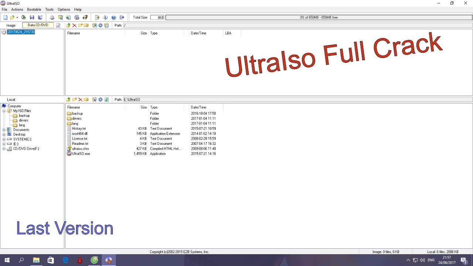Click the blue question mark Help icon
Screen dimensions: 473x266
(113, 17)
